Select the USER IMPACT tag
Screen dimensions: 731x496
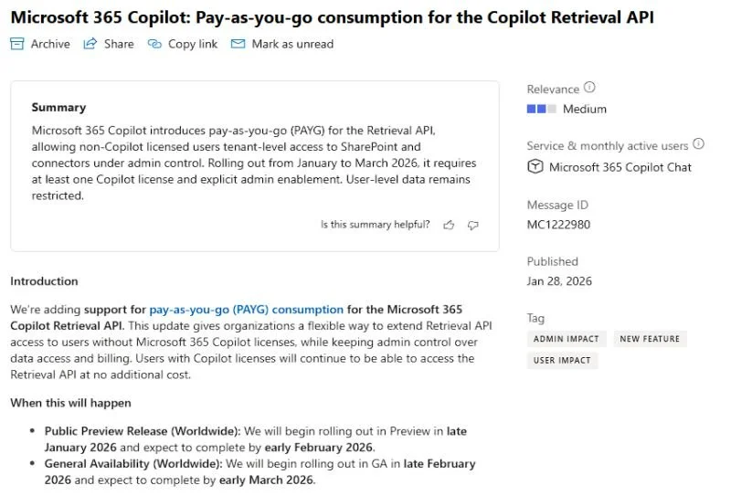pyautogui.click(x=562, y=361)
